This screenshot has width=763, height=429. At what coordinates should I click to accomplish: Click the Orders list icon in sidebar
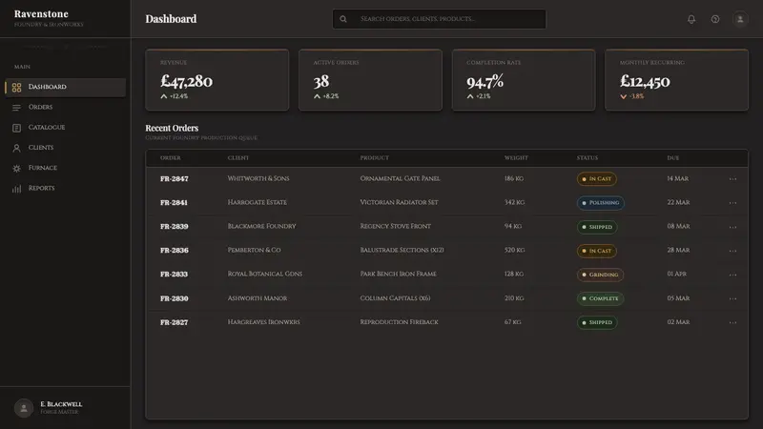16,108
